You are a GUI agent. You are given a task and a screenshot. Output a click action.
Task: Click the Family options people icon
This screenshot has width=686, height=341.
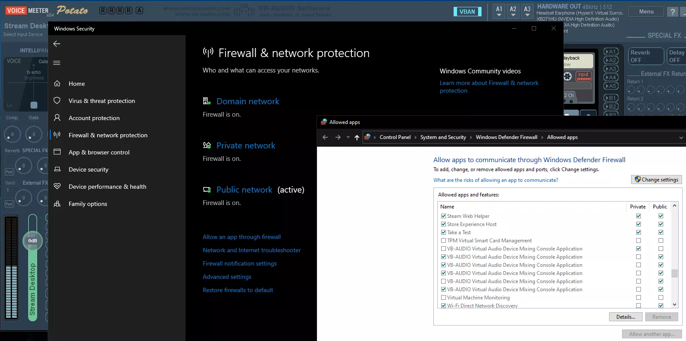coord(57,204)
